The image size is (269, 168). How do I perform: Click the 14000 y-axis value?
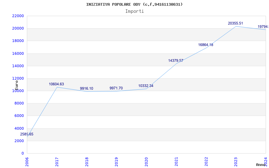18,66
